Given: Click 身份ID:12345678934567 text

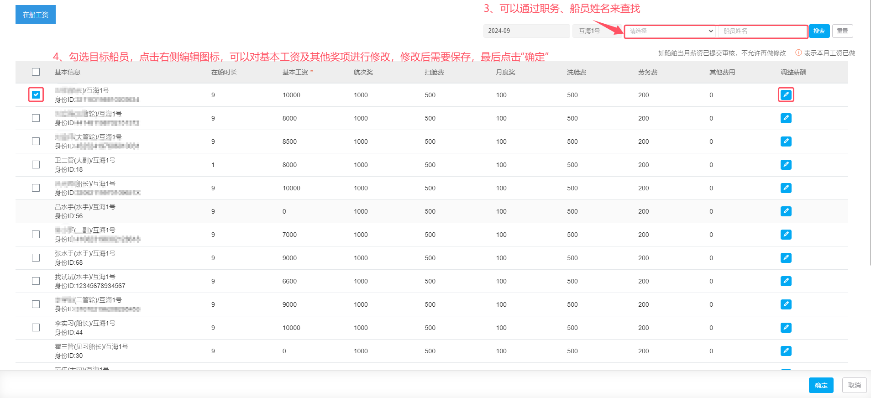Looking at the screenshot, I should coord(90,286).
